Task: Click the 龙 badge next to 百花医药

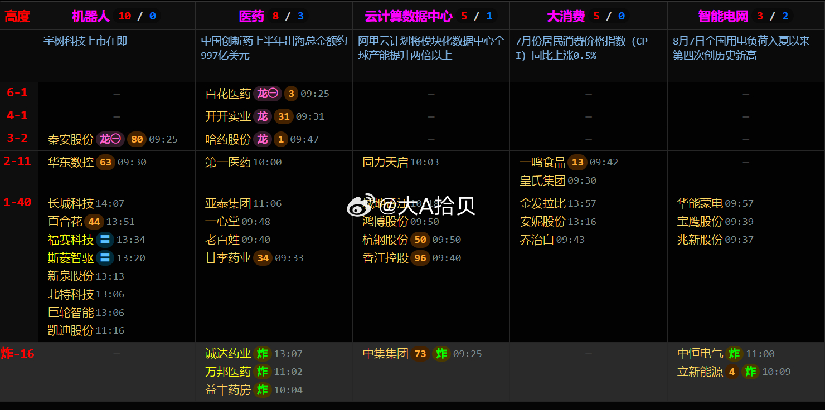Action: pos(268,94)
